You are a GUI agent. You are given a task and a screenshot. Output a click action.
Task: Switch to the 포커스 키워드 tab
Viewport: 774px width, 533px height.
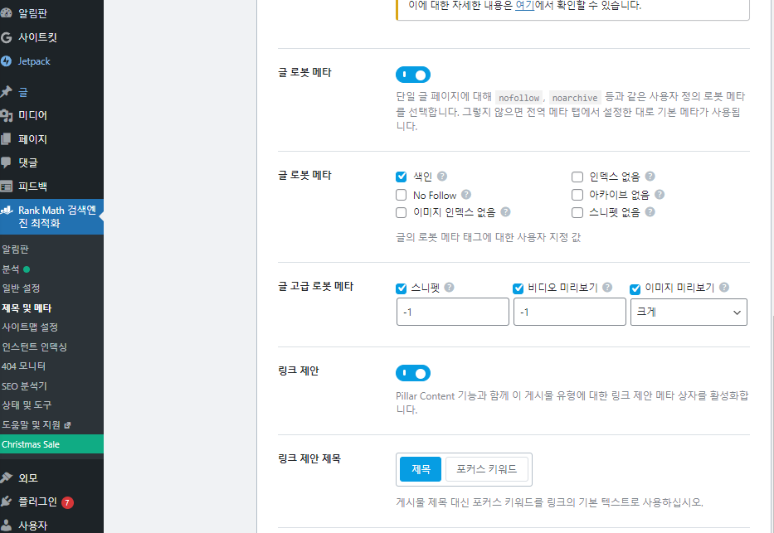[487, 468]
